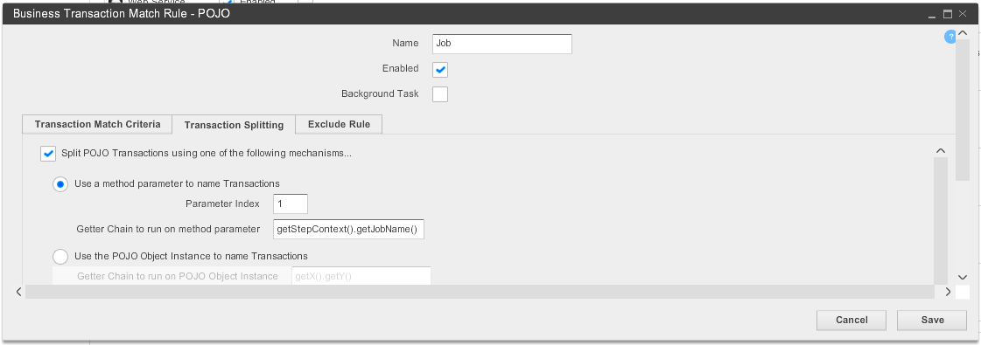Viewport: 981px width, 345px height.
Task: Select the Transaction Splitting tab
Action: pyautogui.click(x=234, y=125)
